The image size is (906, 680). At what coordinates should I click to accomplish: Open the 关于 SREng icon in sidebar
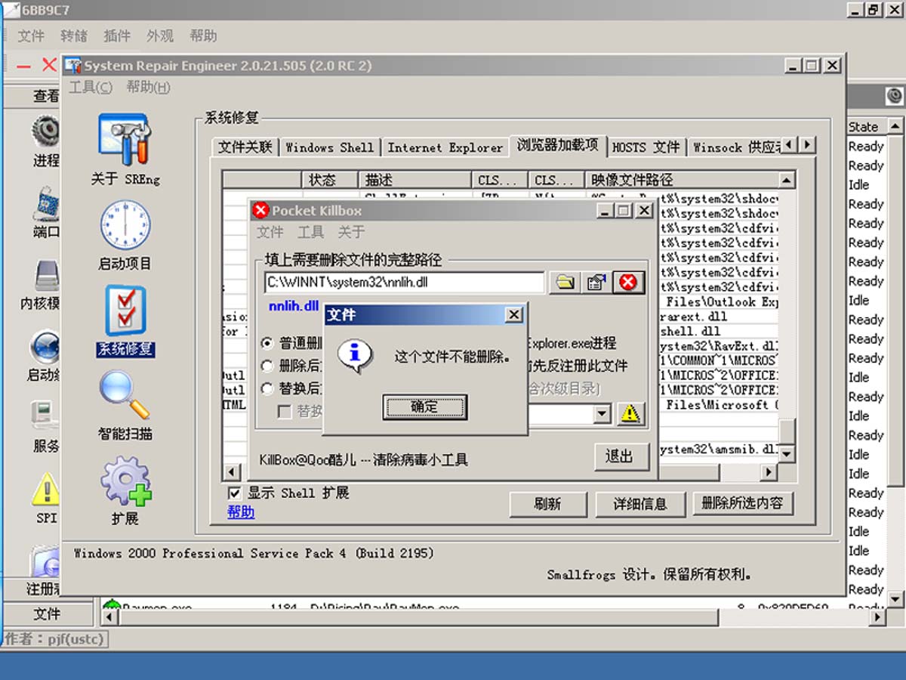(125, 141)
